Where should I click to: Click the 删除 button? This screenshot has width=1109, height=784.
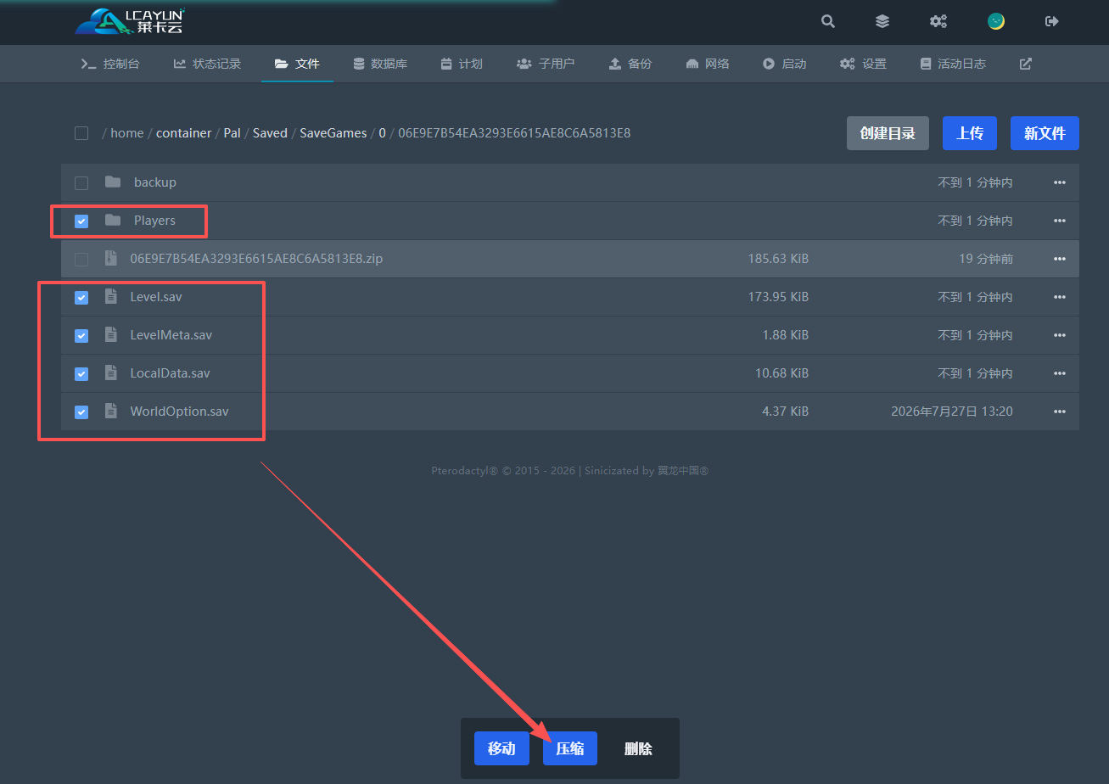click(x=638, y=748)
